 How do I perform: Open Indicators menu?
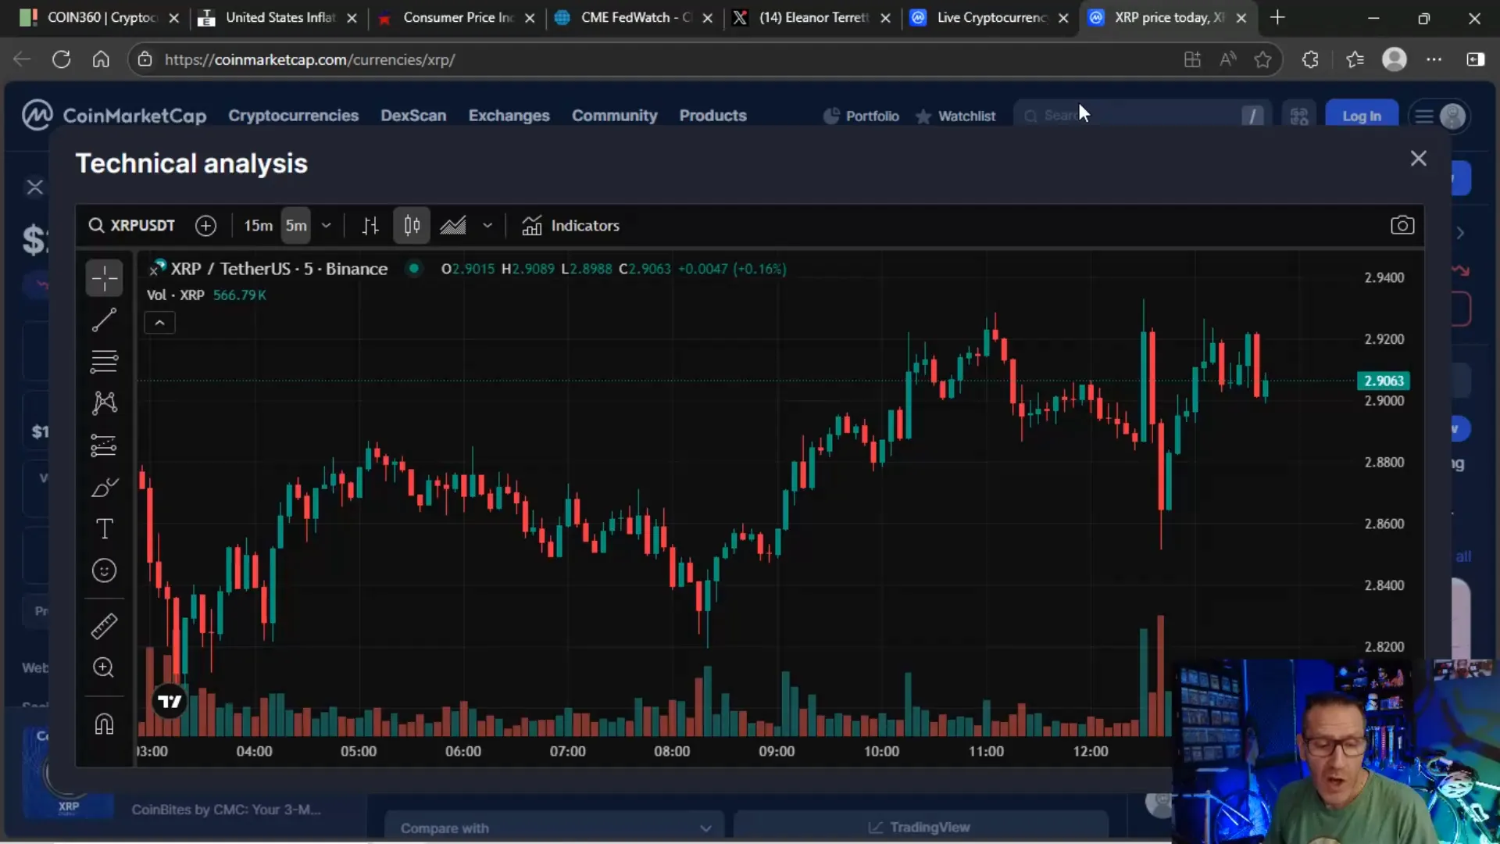click(x=570, y=226)
